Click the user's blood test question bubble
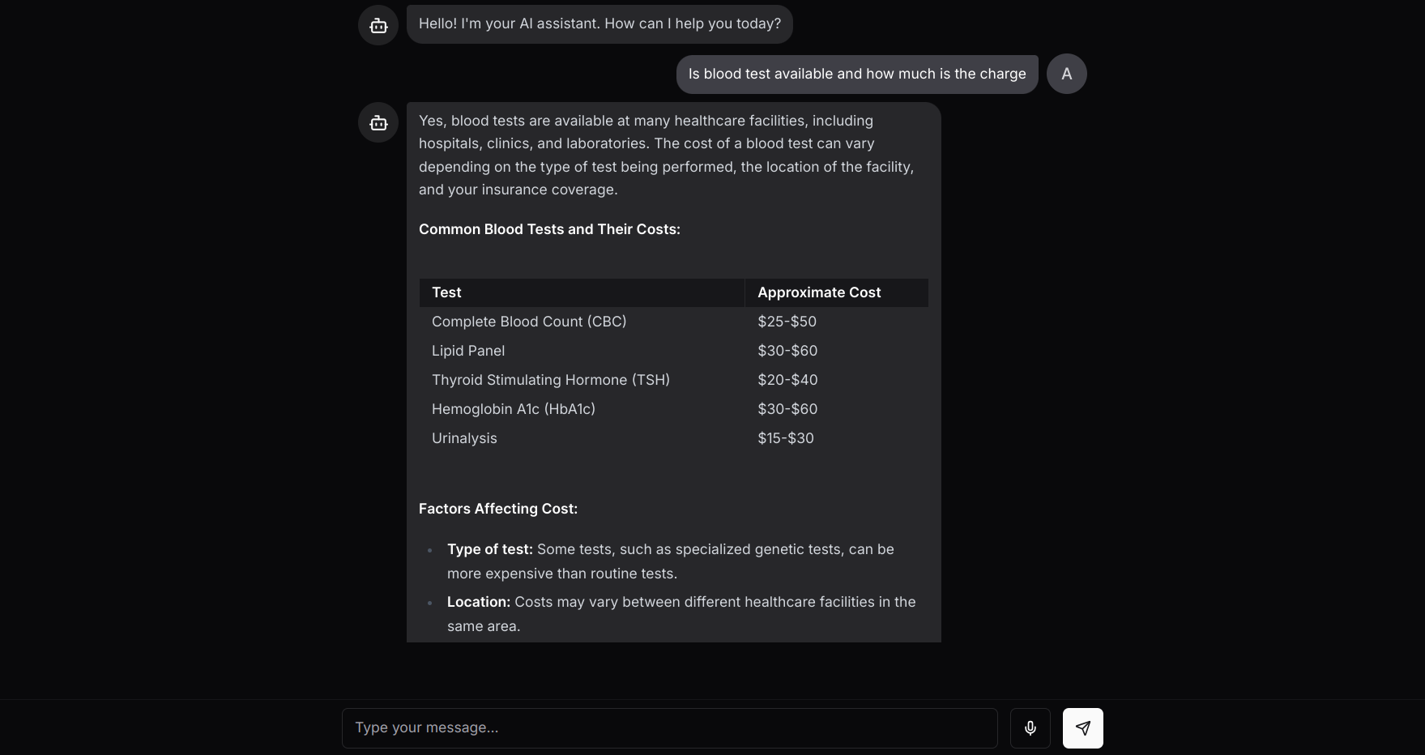The height and width of the screenshot is (755, 1425). [x=856, y=75]
